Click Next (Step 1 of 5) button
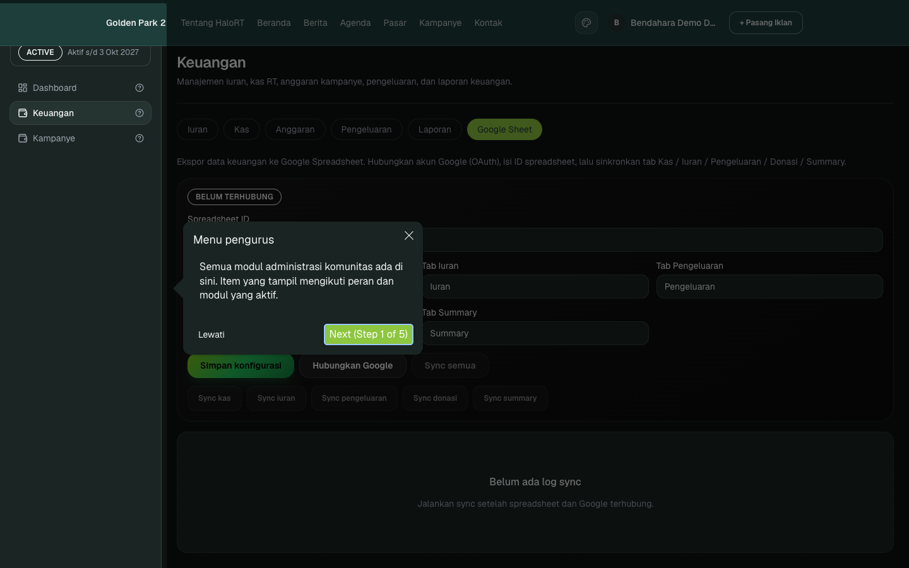Image resolution: width=909 pixels, height=568 pixels. pos(369,334)
